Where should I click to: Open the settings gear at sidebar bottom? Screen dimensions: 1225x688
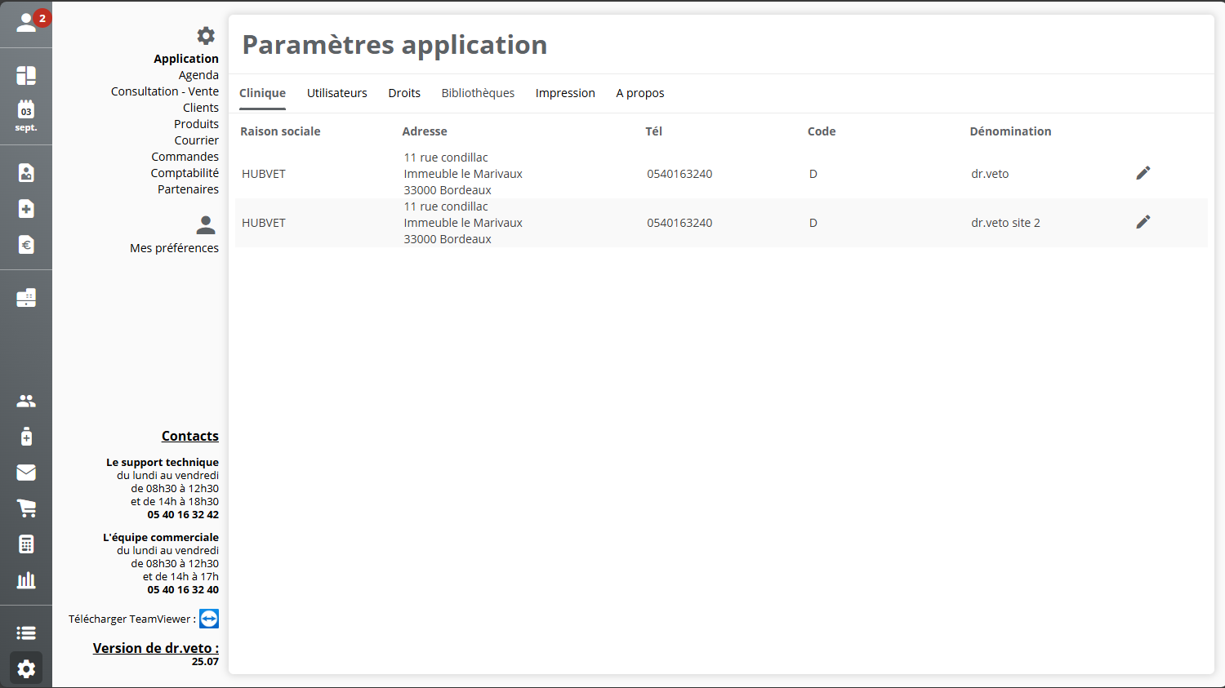[x=26, y=669]
